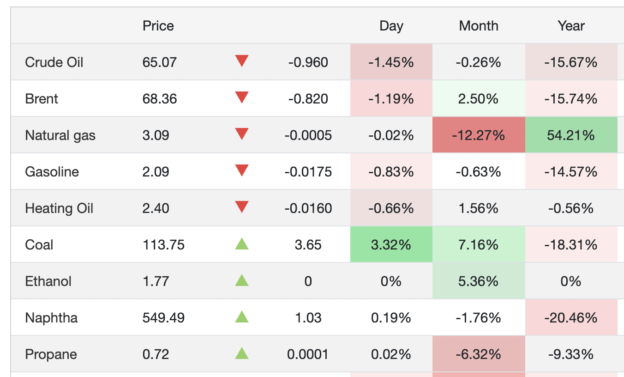Sort by the Day column header
This screenshot has width=624, height=377.
[391, 26]
